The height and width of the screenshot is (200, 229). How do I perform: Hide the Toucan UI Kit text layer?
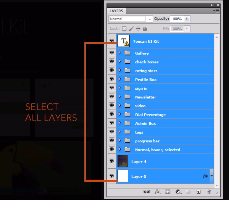pyautogui.click(x=112, y=41)
